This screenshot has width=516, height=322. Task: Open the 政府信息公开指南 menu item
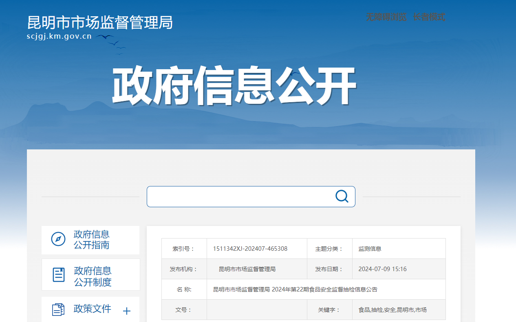[x=90, y=240]
